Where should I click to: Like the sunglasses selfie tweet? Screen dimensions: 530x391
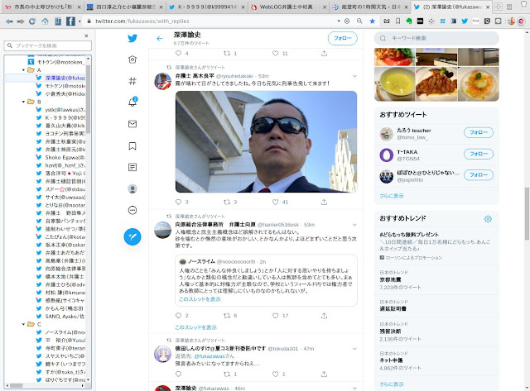click(276, 202)
